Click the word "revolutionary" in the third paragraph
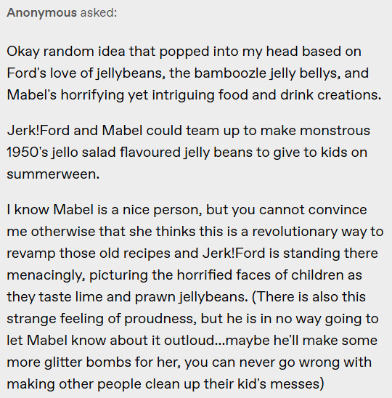Viewport: 392px width, 398px height. [295, 232]
